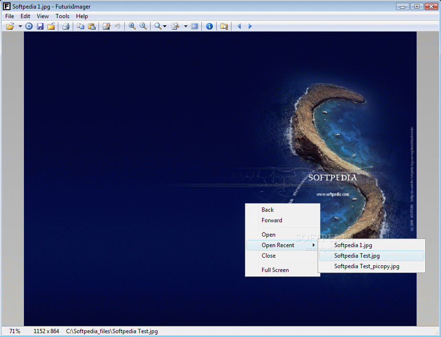Click the full screen view icon
The image size is (441, 337).
coord(194,26)
